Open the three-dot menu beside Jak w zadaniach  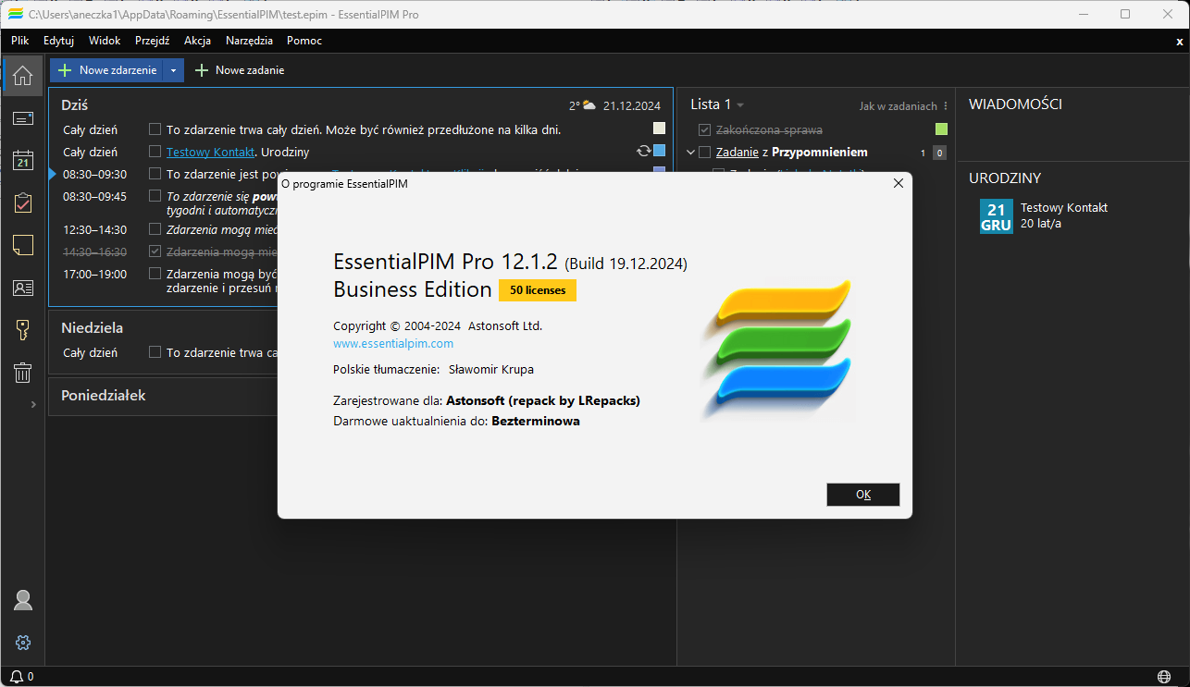pyautogui.click(x=945, y=106)
